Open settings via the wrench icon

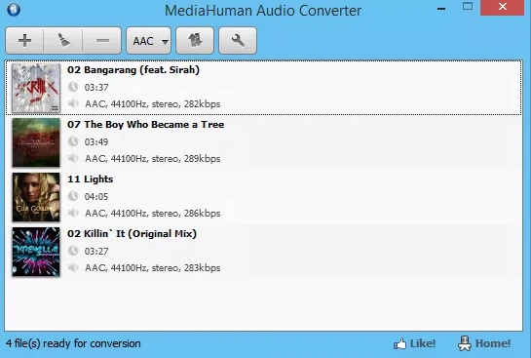(x=238, y=41)
